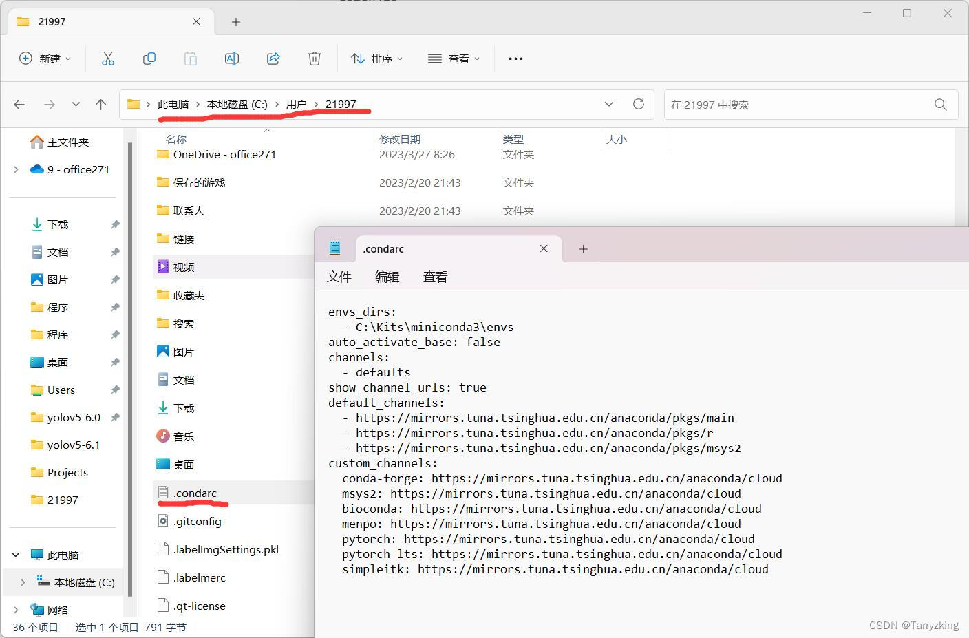
Task: Open 主文件夹 home in sidebar
Action: point(60,142)
